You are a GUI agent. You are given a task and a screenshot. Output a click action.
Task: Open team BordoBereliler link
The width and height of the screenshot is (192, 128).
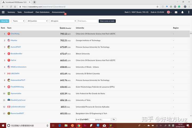pyautogui.click(x=17, y=54)
